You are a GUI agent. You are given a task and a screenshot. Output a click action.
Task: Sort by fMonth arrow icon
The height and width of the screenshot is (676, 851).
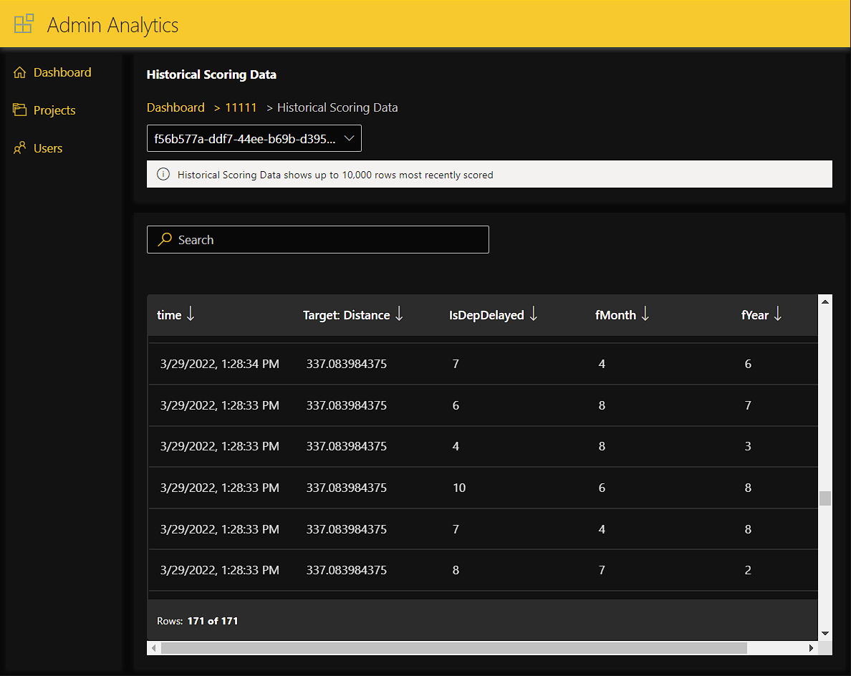point(645,314)
